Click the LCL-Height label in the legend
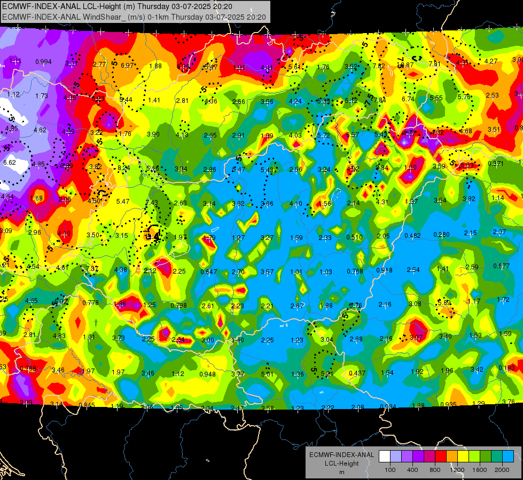Screen dimensions: 523x480 click(x=341, y=463)
